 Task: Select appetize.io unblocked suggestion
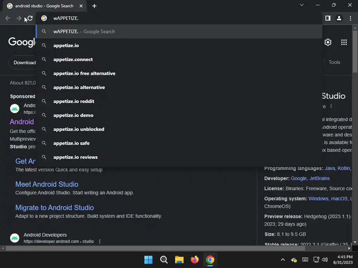click(x=179, y=129)
